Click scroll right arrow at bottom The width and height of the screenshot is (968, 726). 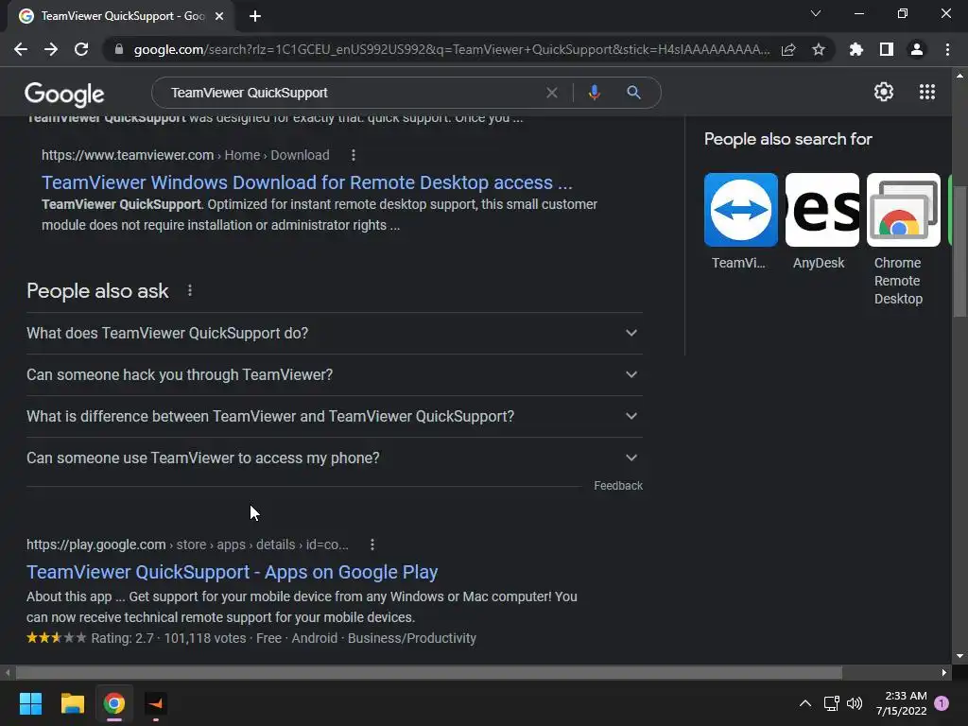click(x=944, y=672)
